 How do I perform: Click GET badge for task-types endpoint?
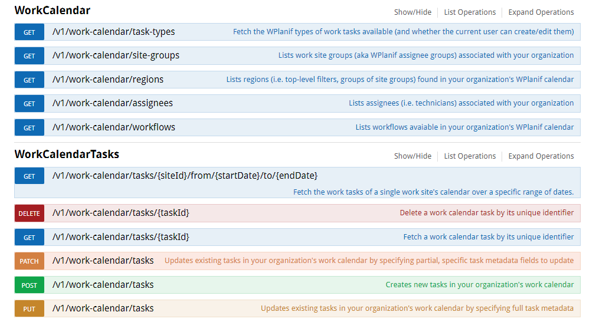29,32
